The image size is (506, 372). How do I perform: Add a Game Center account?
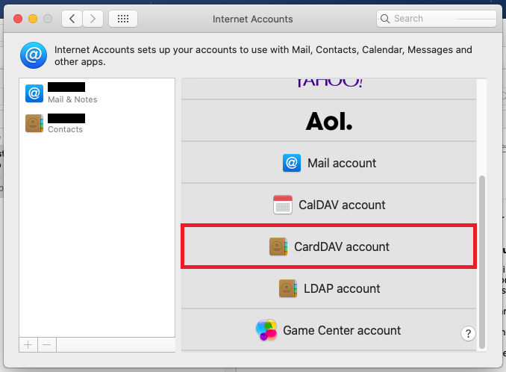pos(329,330)
